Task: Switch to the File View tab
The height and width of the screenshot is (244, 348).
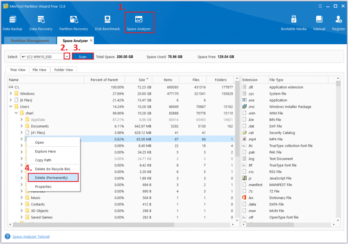Action: coord(39,70)
